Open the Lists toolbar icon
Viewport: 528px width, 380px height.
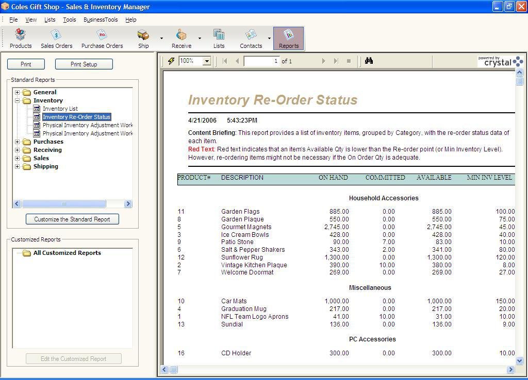[219, 39]
